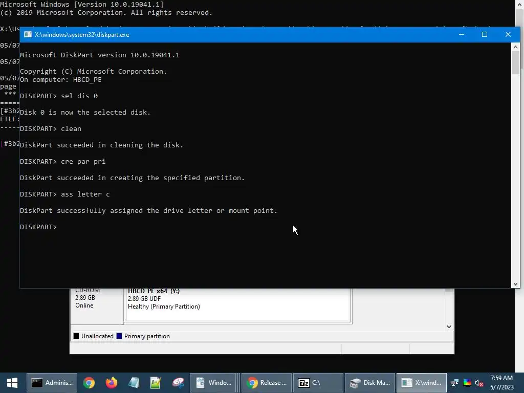The image size is (524, 393).
Task: Click diskpart window title bar icon
Action: click(28, 35)
